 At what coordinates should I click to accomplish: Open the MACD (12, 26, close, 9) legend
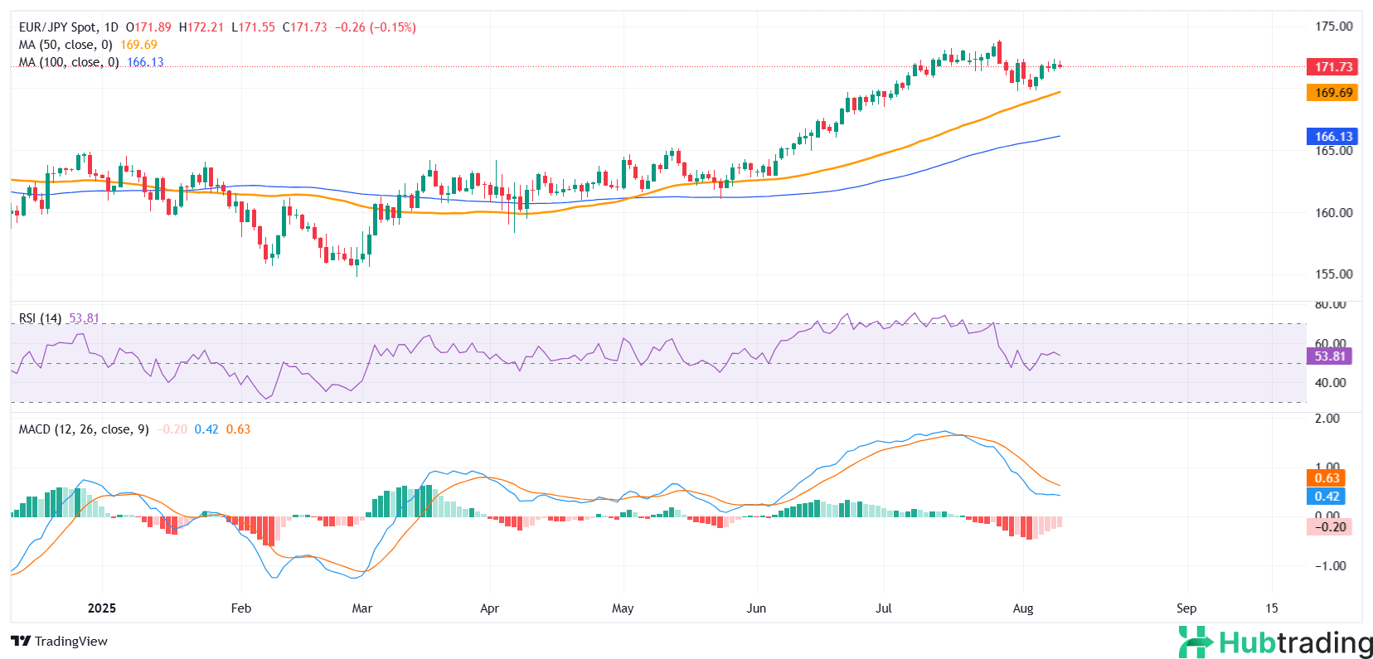(x=84, y=429)
